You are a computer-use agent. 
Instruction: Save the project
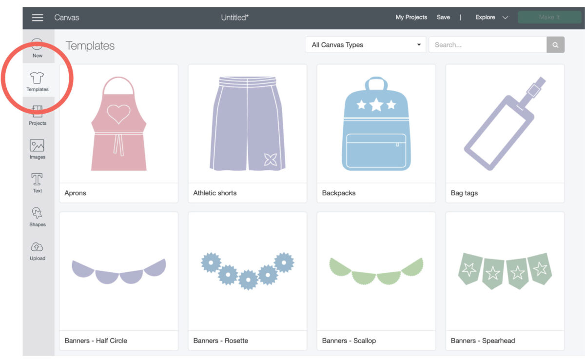click(x=443, y=17)
